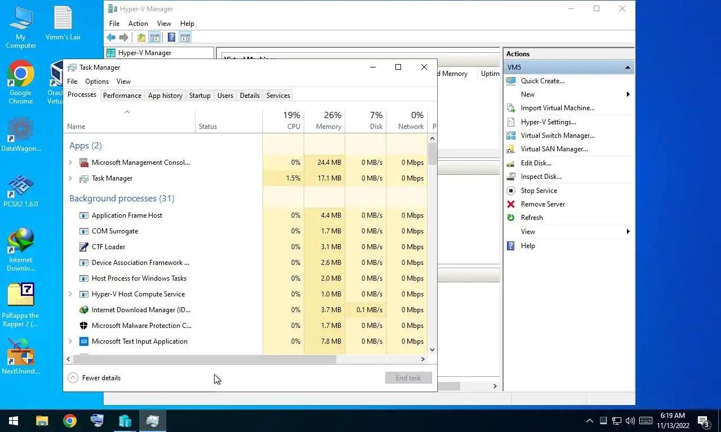Click the blue Help toolbar icon
Viewport: 721px width, 432px height.
click(x=171, y=38)
